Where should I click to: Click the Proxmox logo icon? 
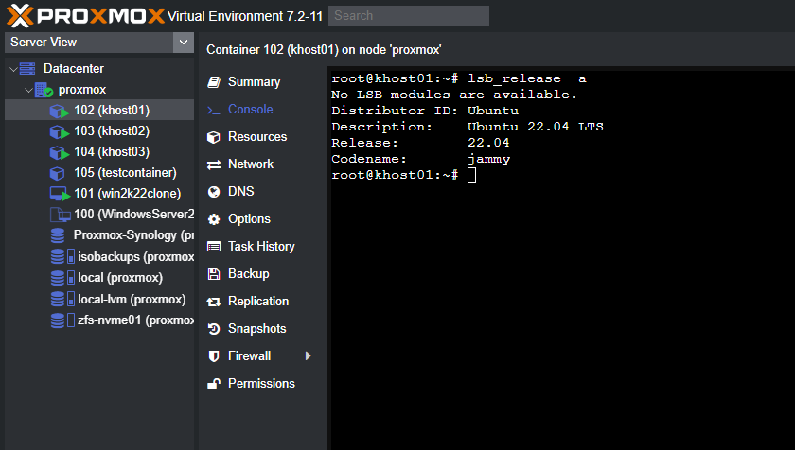[18, 15]
